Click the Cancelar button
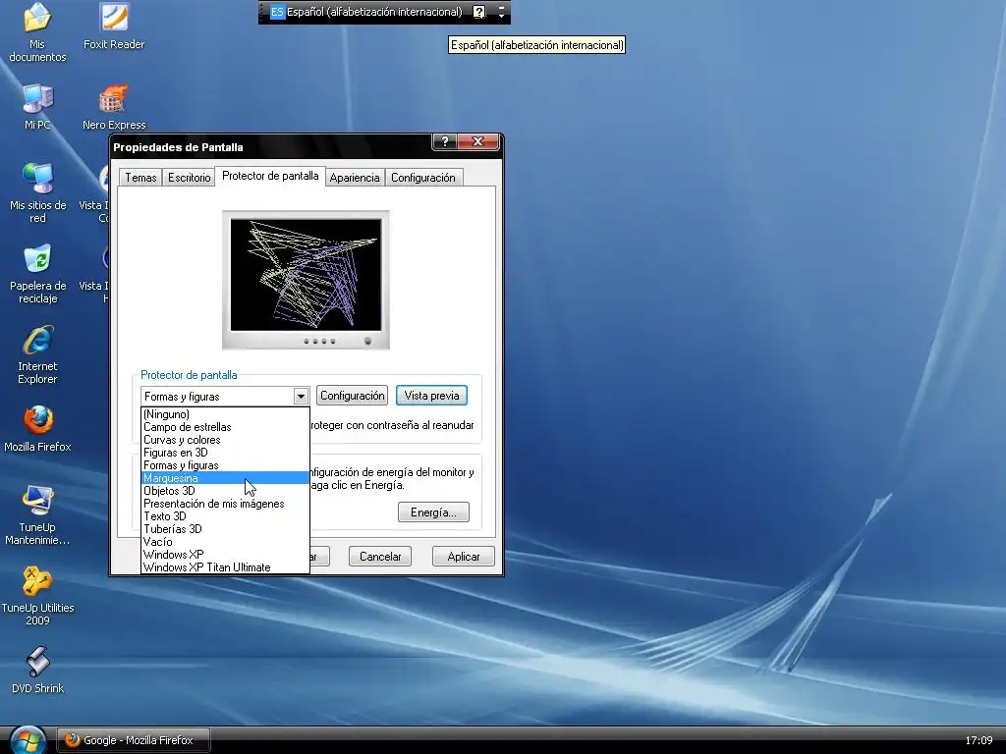 point(380,557)
